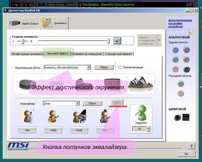Image resolution: width=202 pixels, height=162 pixels.
Task: Click the Рок preset button
Action: pyautogui.click(x=105, y=130)
